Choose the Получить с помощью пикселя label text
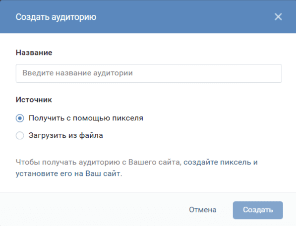Screen dimensions: 296x226 point(86,118)
